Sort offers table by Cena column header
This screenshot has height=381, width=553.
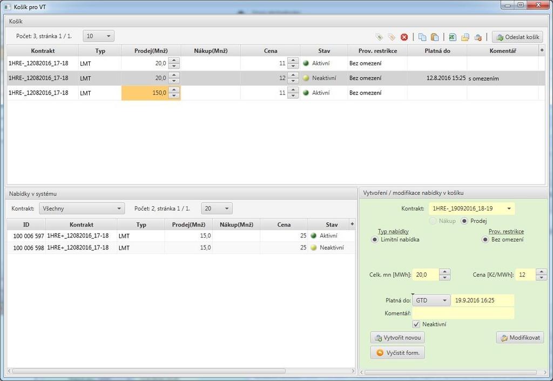coord(284,224)
